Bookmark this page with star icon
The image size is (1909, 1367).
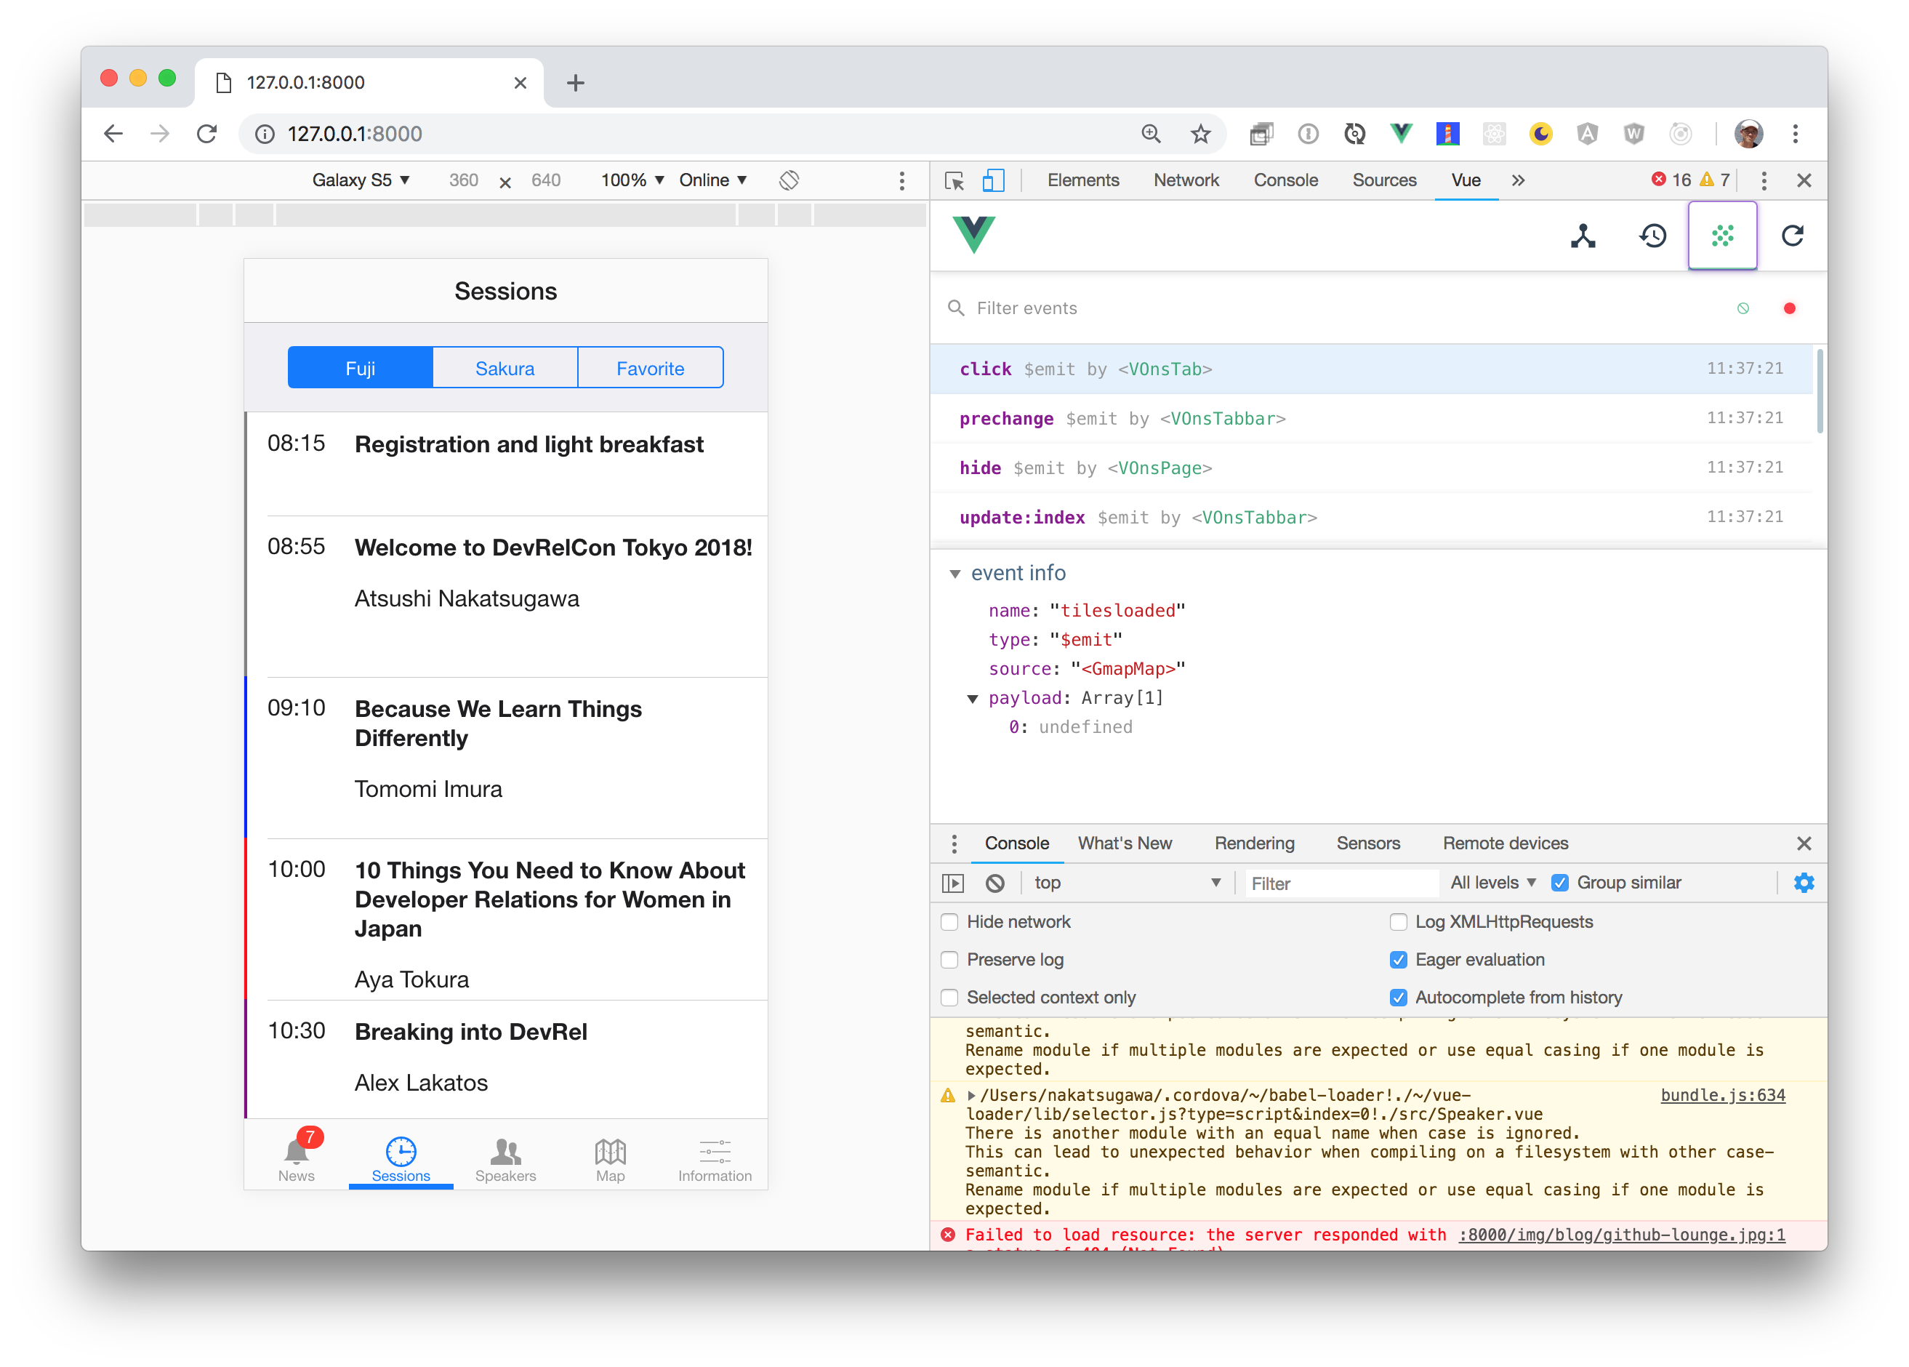pyautogui.click(x=1199, y=134)
